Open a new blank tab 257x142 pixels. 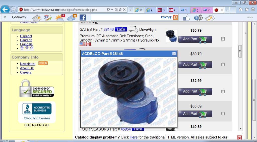click(233, 10)
